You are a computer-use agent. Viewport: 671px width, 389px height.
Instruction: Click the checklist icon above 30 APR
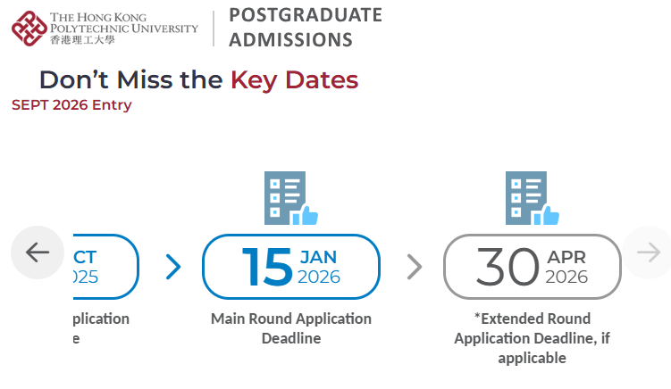532,198
